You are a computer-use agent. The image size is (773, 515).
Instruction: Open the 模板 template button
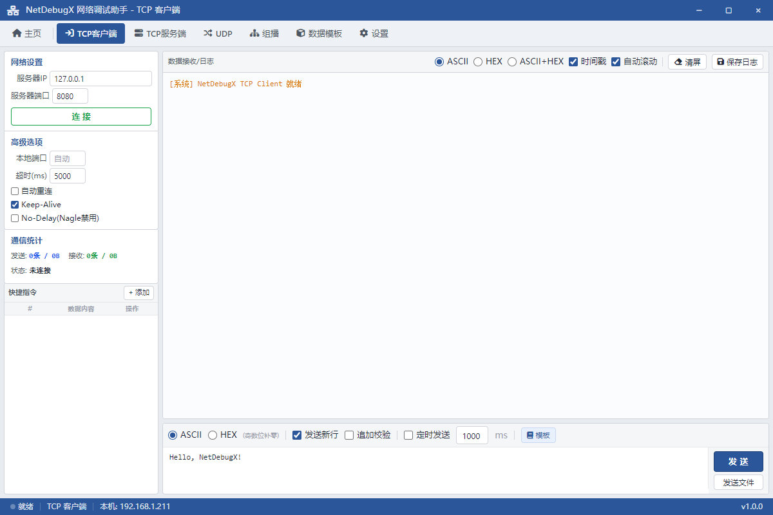coord(539,435)
